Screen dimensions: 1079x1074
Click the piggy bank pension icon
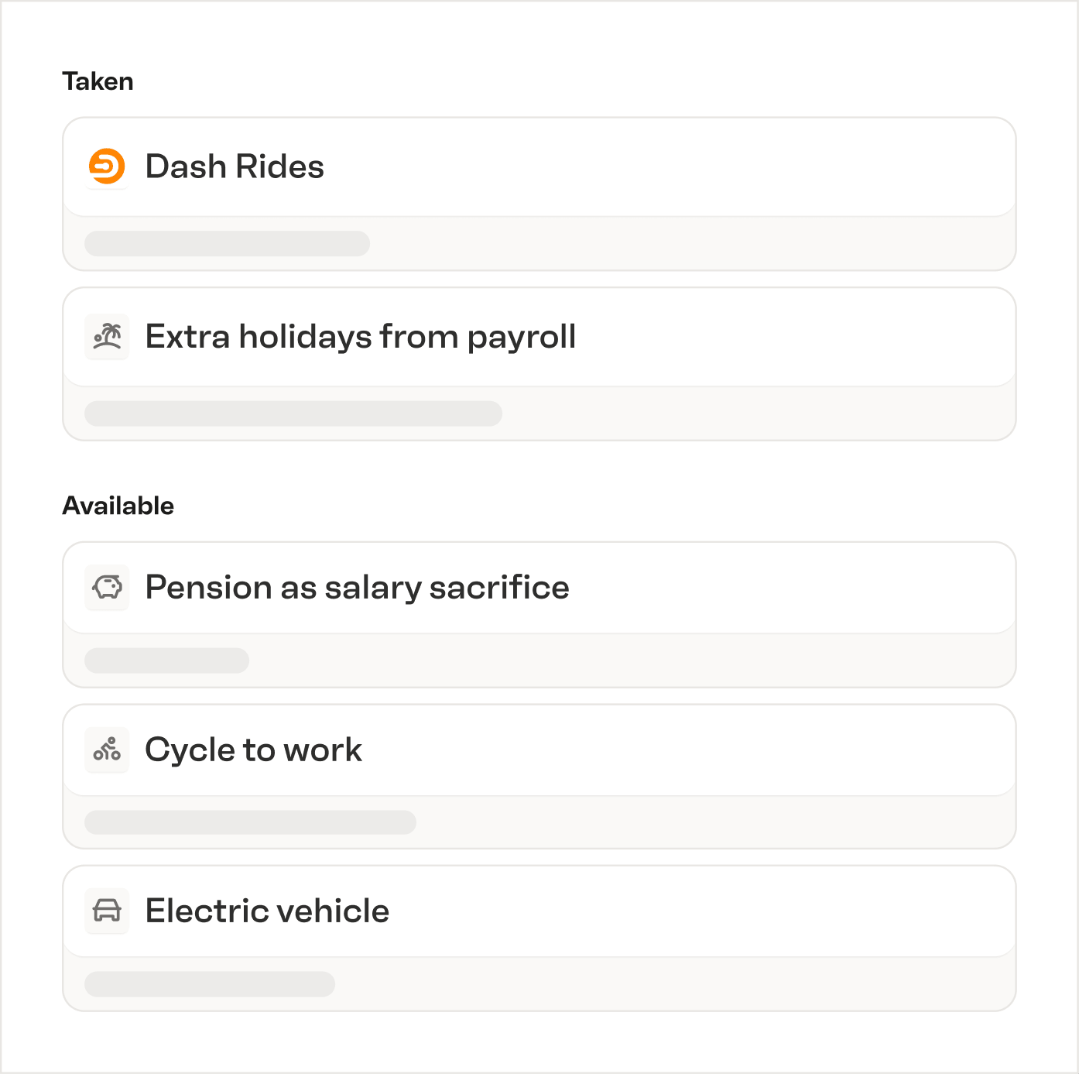tap(107, 588)
